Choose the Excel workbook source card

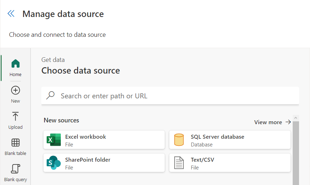(104, 140)
